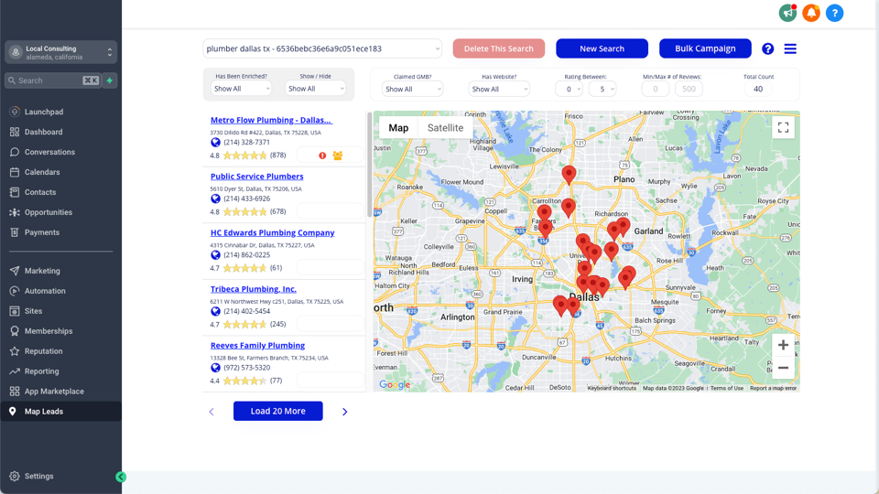Click the results list scrollbar
The height and width of the screenshot is (494, 879).
pos(369,165)
